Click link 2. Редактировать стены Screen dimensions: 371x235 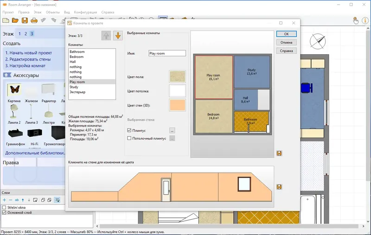[28, 59]
